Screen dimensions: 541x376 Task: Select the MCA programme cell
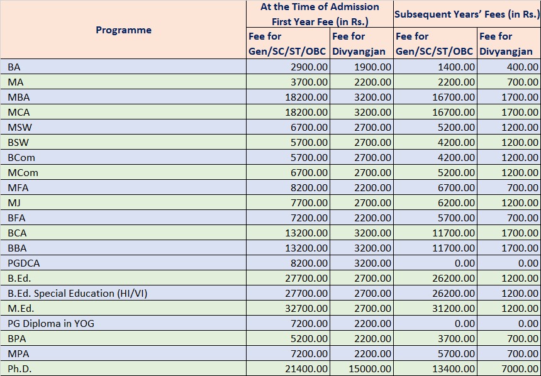coord(123,112)
